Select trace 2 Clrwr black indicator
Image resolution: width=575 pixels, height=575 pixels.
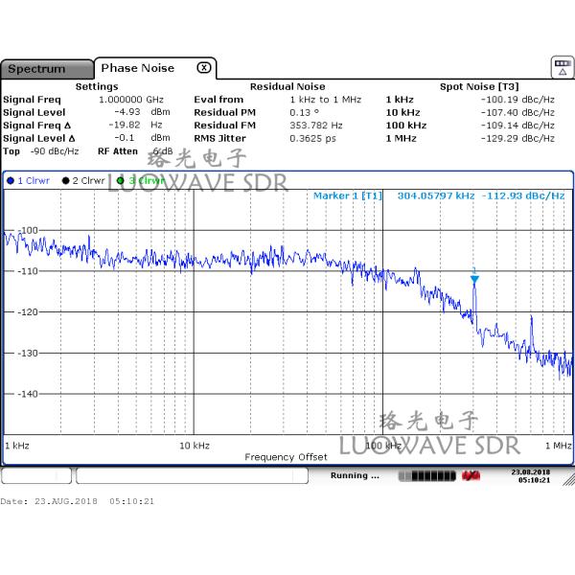[65, 180]
